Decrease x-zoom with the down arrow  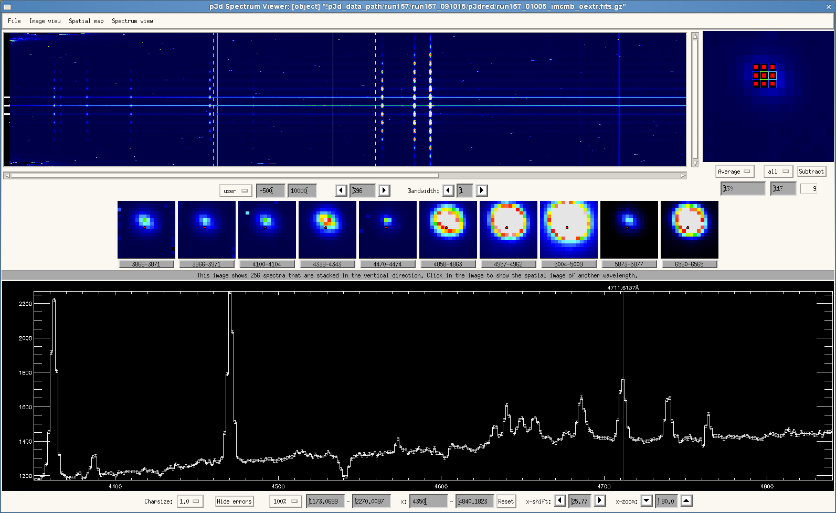tap(647, 501)
